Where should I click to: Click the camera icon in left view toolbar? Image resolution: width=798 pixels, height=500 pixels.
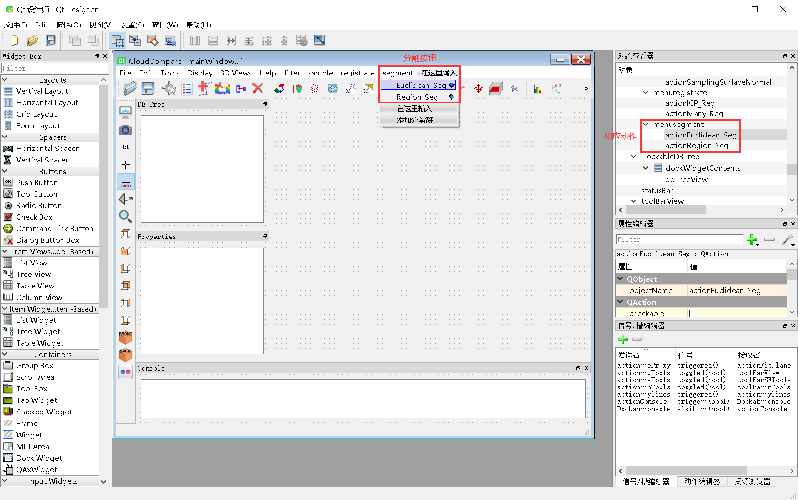(x=125, y=130)
